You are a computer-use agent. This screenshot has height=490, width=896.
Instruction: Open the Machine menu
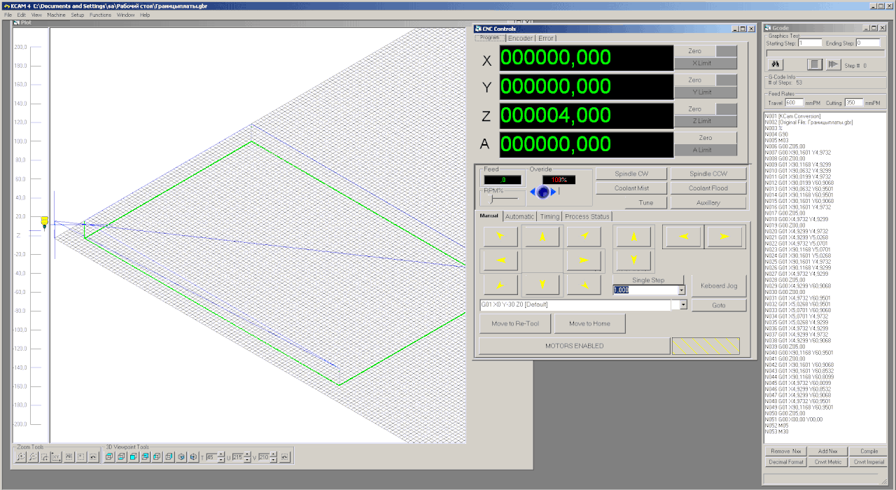click(56, 15)
